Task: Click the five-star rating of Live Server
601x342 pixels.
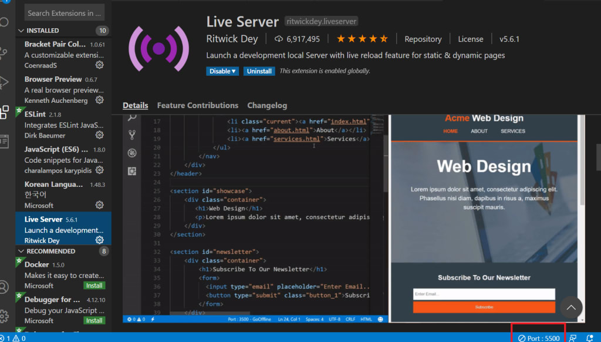Action: pos(362,39)
